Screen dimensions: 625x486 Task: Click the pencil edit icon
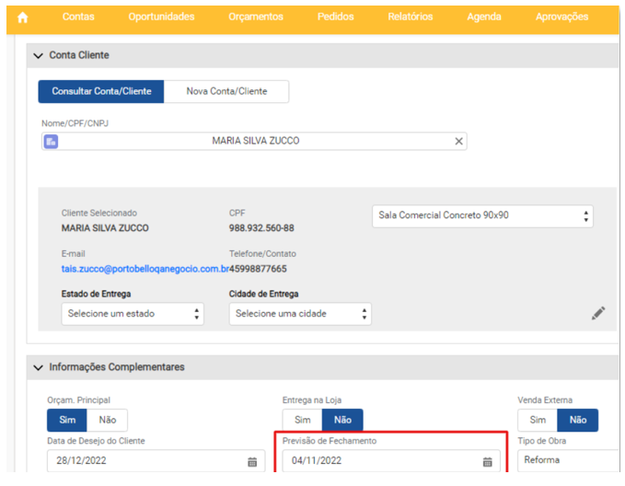tap(597, 314)
